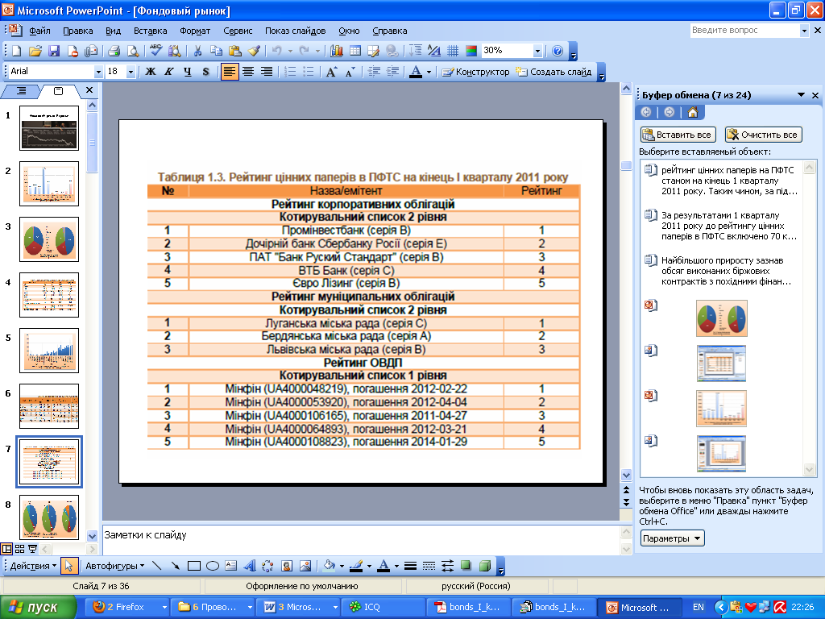
Task: Select the Rectangle drawing tool
Action: tap(194, 566)
